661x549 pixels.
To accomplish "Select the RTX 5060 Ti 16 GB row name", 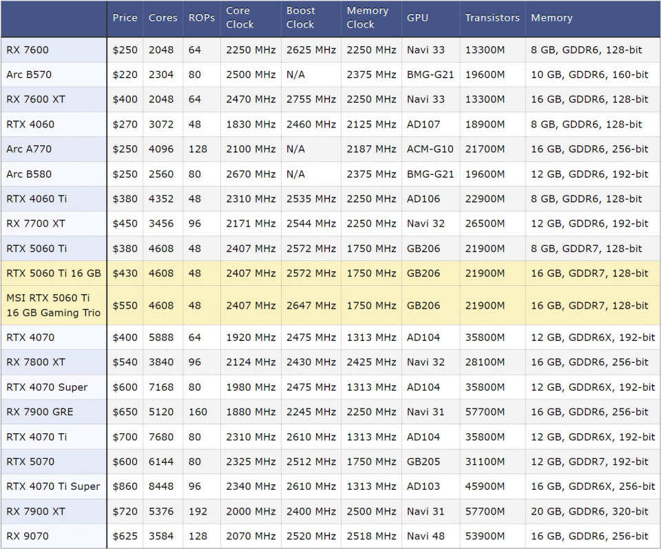I will [x=54, y=273].
